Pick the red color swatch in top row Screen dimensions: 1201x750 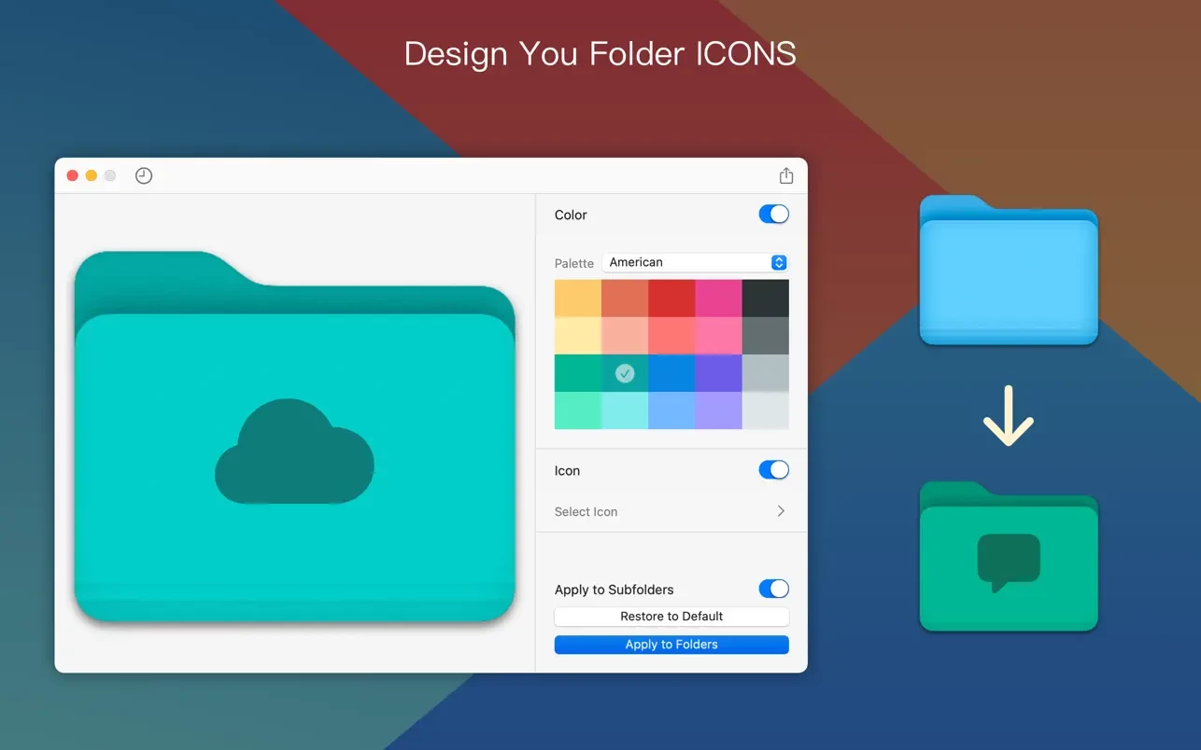click(x=671, y=299)
